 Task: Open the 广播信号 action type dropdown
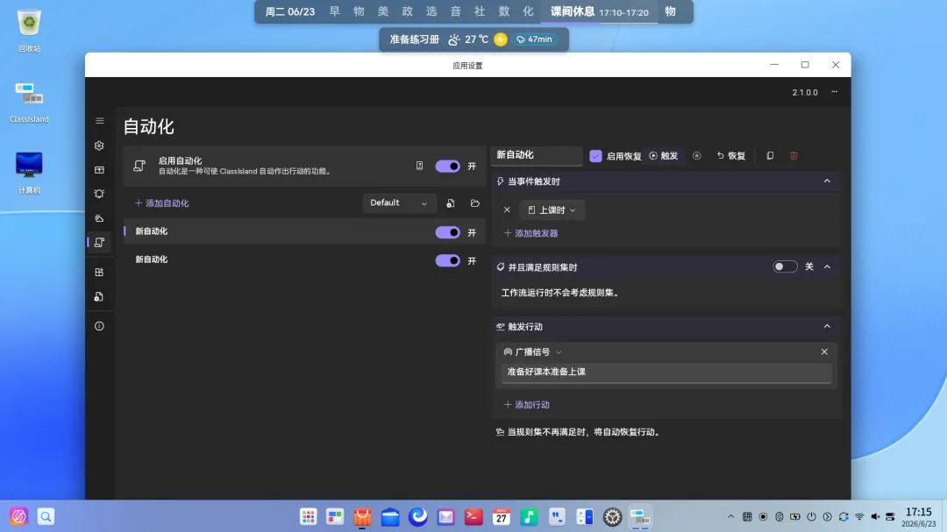[x=532, y=352]
